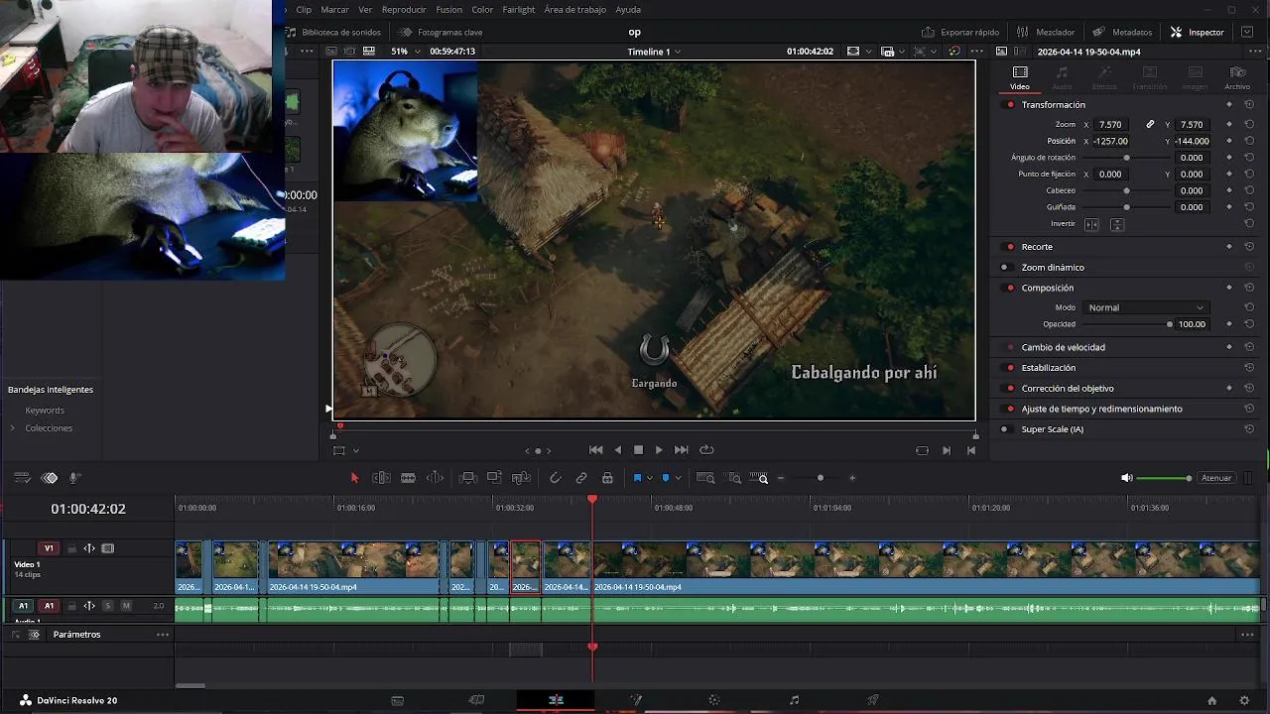1270x714 pixels.
Task: Open the Deliver rocket page icon
Action: point(873,700)
